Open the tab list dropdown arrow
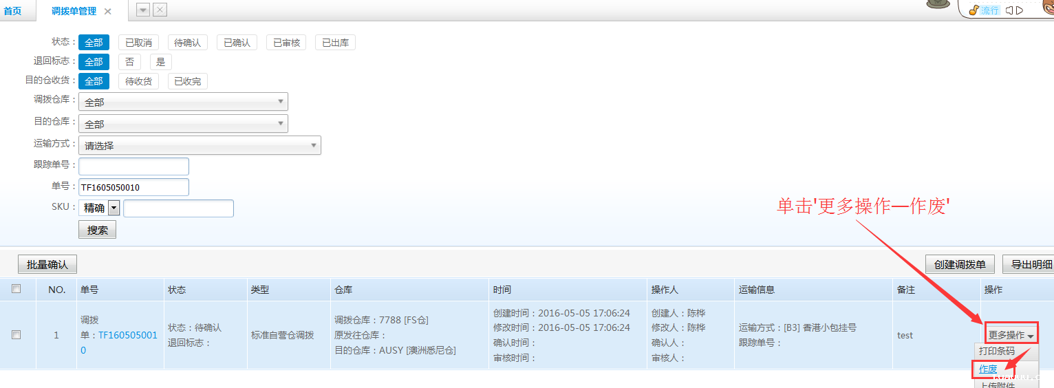 143,10
